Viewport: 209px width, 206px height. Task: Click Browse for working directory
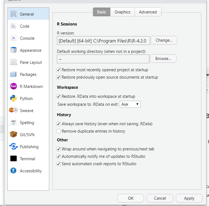coord(163,58)
